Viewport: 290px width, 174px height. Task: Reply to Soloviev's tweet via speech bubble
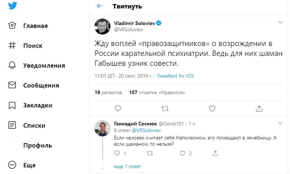click(x=118, y=108)
